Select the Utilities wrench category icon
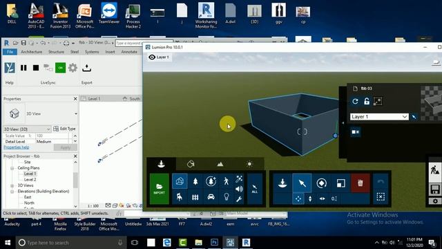Viewport: 442px width, 249px height. coord(239,199)
